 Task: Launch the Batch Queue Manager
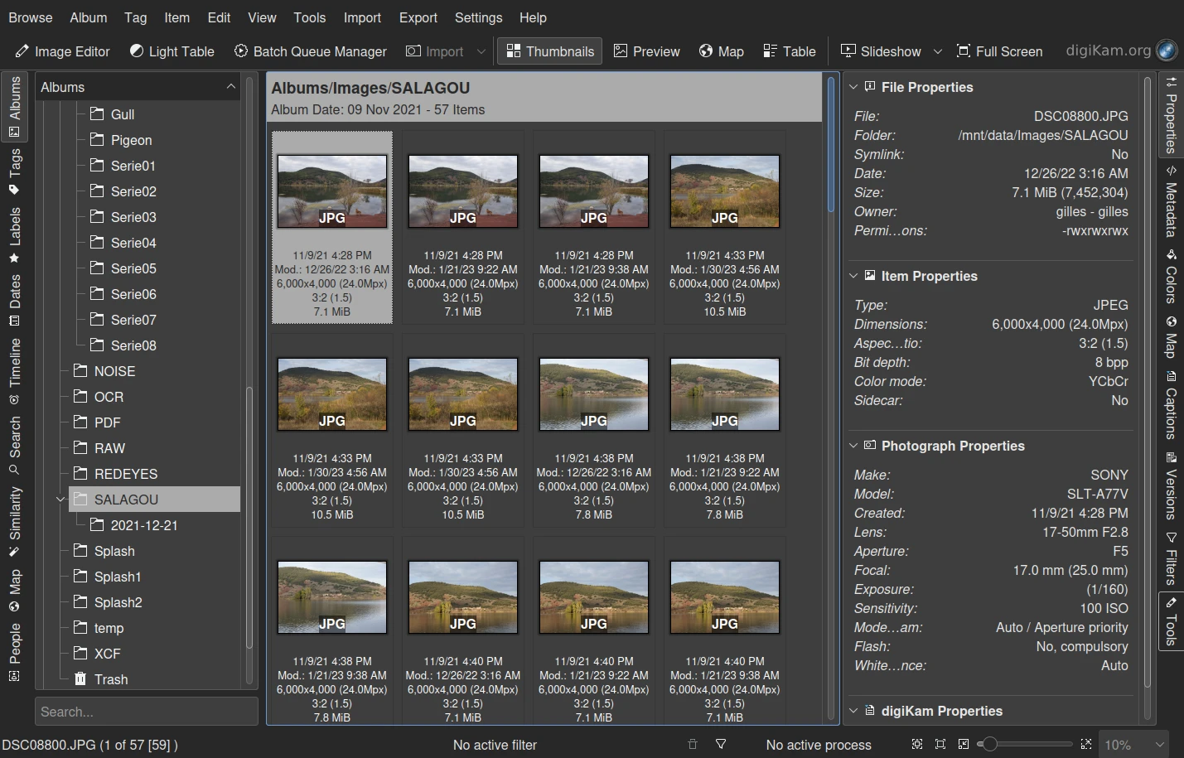point(311,51)
